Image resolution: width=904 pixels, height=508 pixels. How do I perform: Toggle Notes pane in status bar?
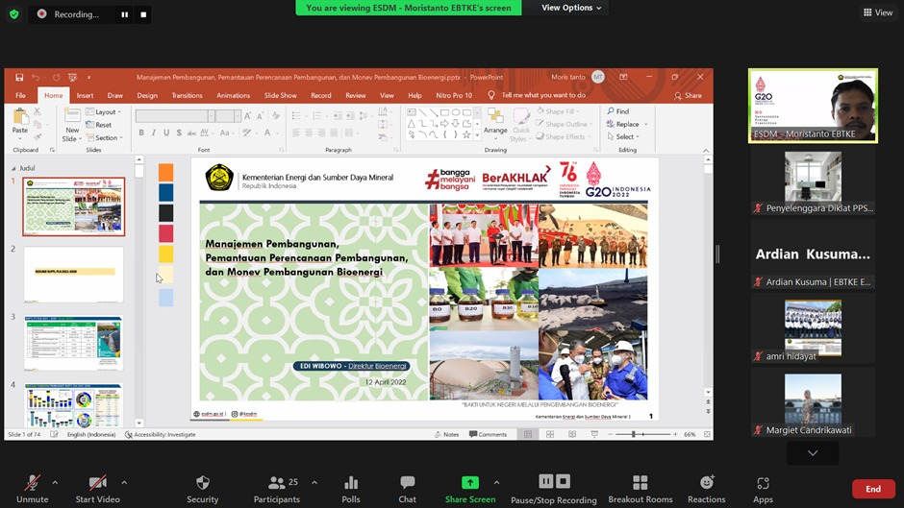(x=447, y=434)
